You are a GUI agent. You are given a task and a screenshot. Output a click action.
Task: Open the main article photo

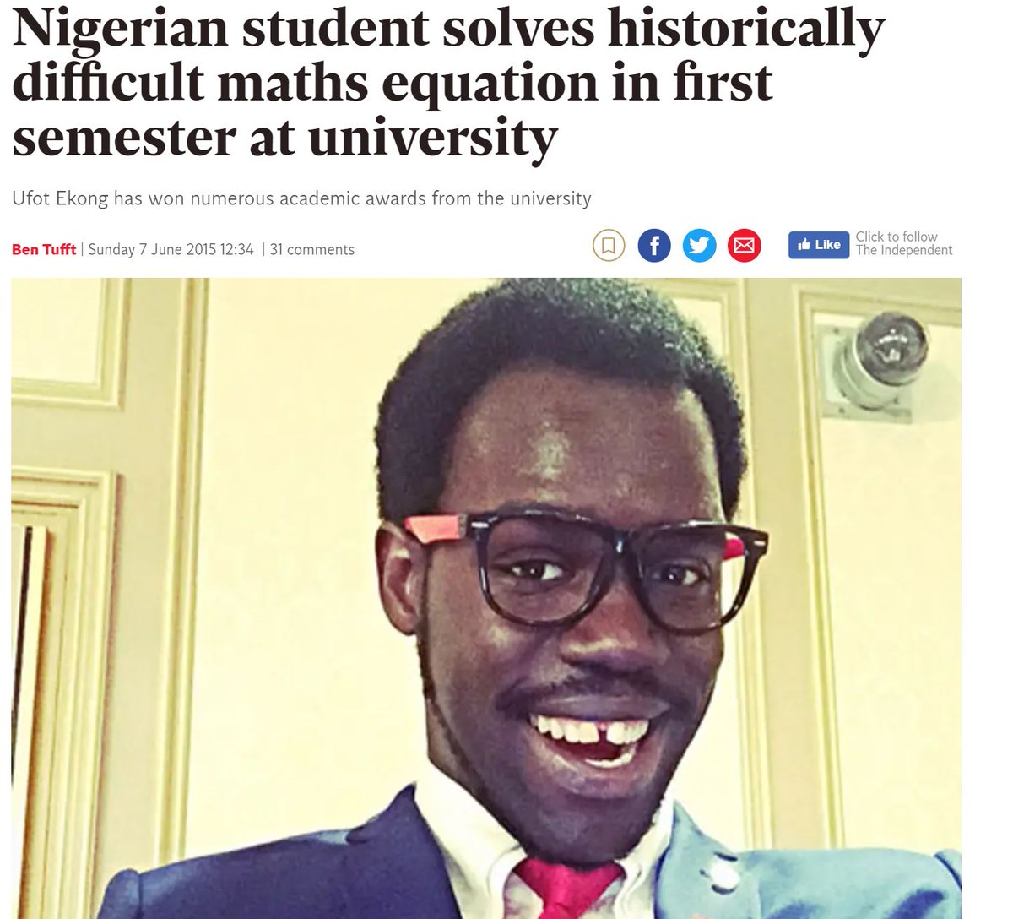tap(486, 598)
